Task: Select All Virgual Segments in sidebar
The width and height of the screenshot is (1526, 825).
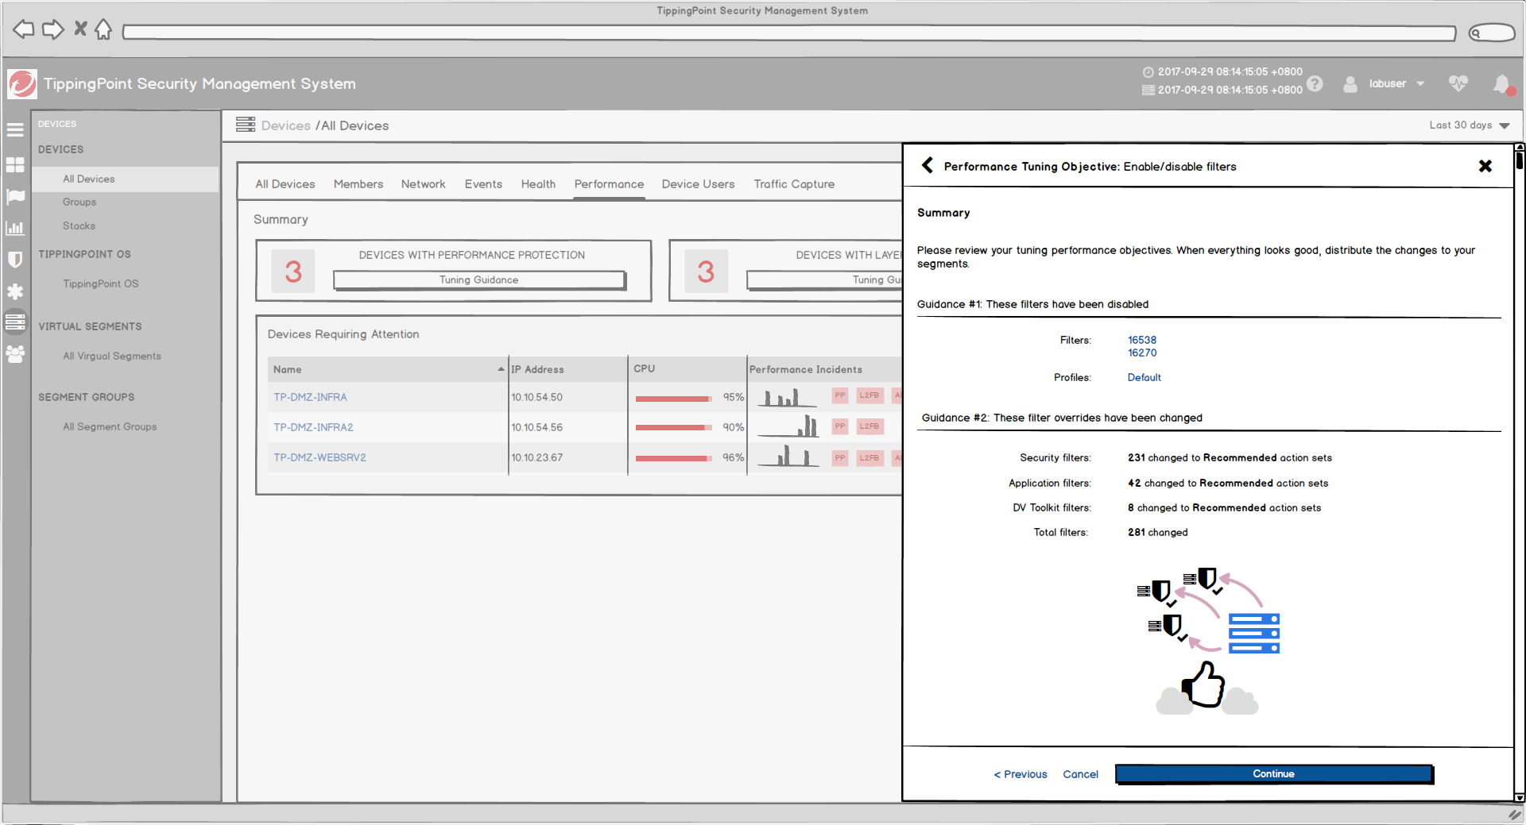Action: pyautogui.click(x=112, y=356)
